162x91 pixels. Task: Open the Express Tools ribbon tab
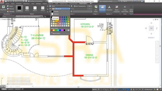[64, 4]
